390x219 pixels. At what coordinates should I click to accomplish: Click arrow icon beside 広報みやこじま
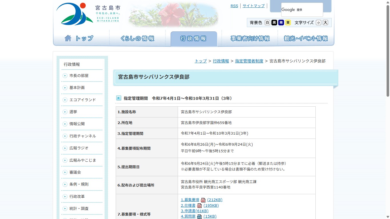65,160
